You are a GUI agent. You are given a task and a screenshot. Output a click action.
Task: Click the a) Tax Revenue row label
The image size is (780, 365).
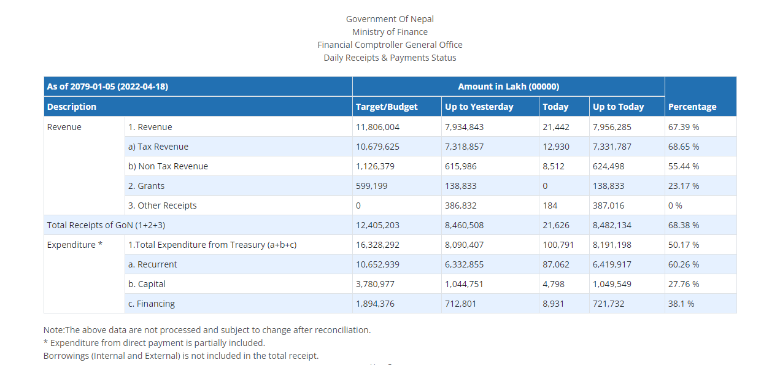158,147
